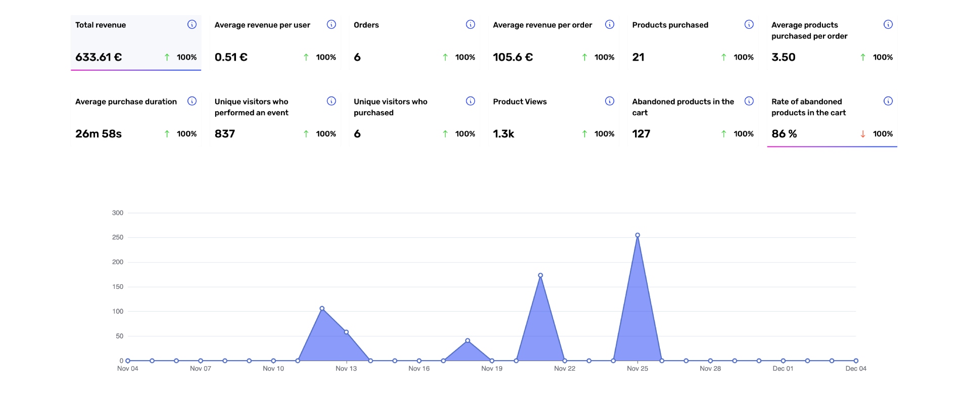Click the chart data point at Nov 13
Screen dimensions: 970x404
(x=346, y=332)
